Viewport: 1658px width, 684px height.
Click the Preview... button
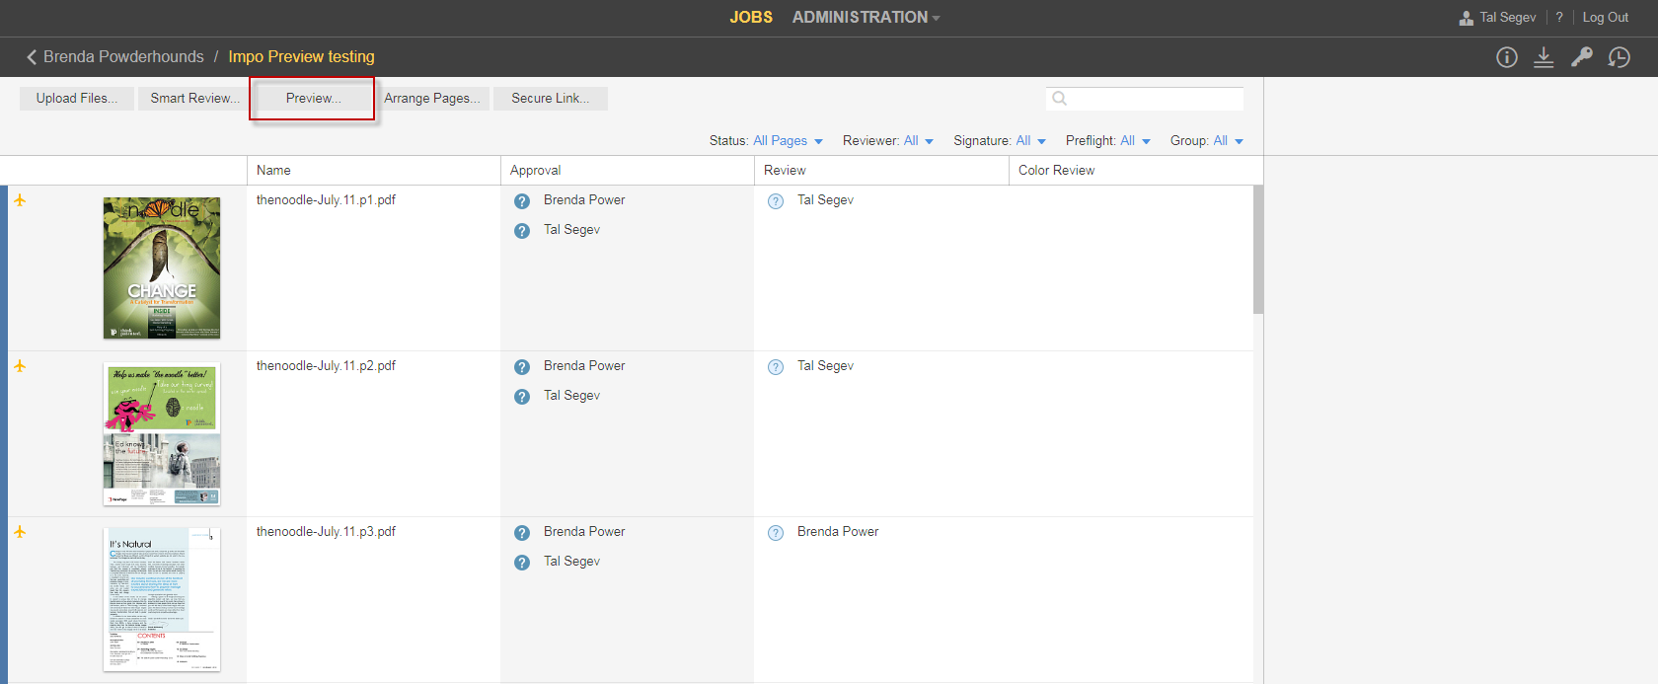click(x=313, y=99)
